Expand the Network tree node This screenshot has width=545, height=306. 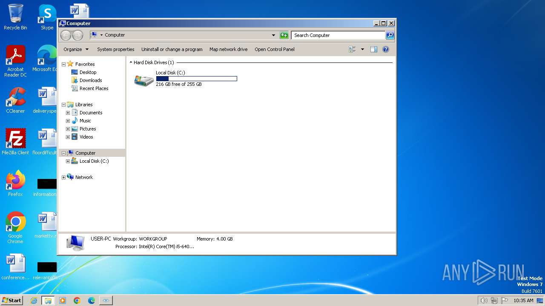coord(63,178)
